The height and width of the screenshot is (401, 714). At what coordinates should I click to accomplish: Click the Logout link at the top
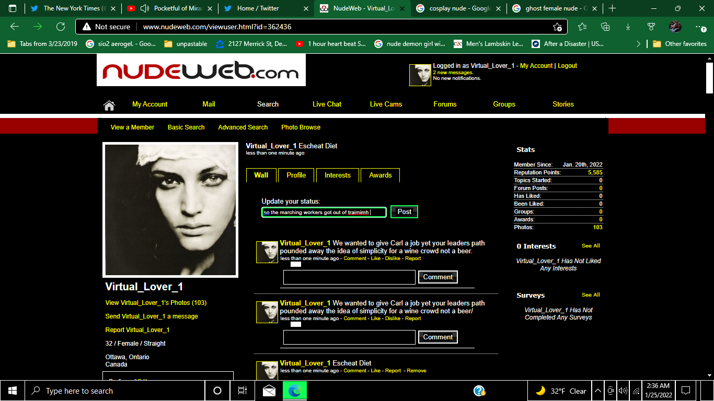pos(567,66)
